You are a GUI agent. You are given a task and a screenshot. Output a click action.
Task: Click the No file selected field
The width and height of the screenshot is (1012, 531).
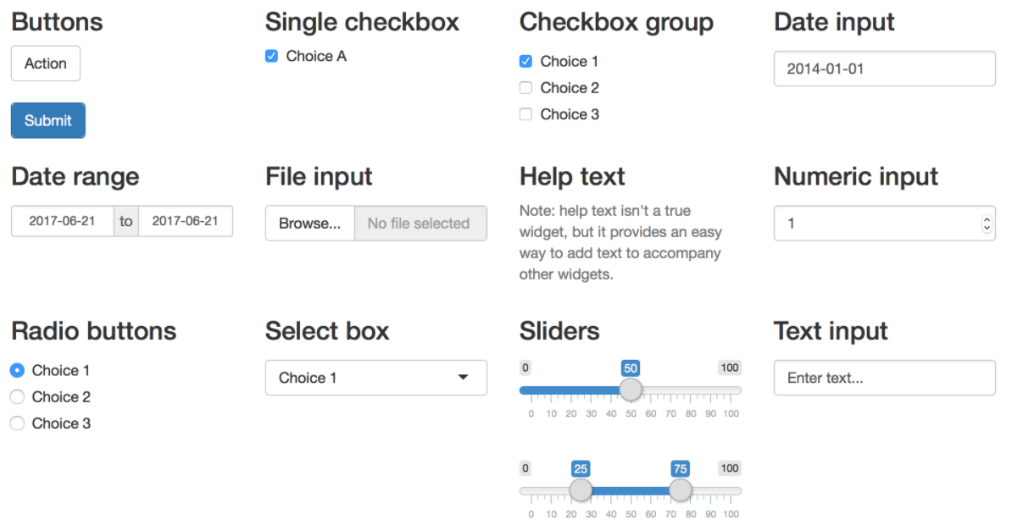pos(420,224)
